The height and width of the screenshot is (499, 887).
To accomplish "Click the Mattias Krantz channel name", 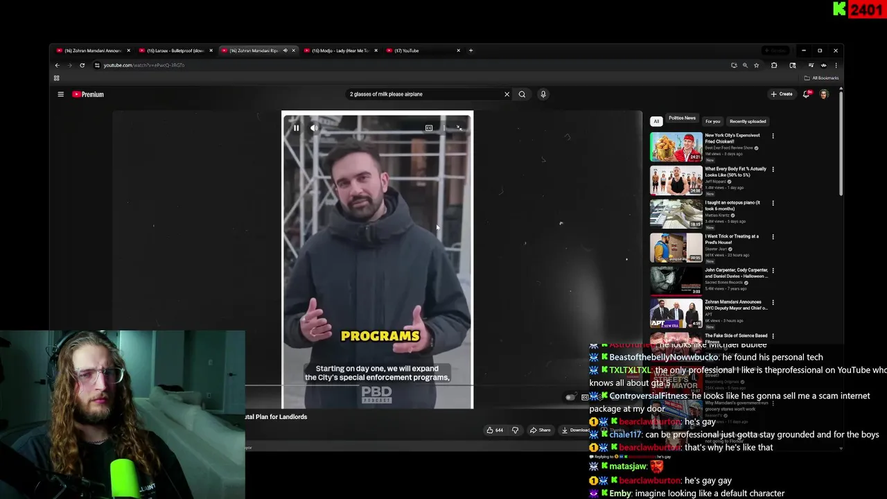I will coord(717,216).
